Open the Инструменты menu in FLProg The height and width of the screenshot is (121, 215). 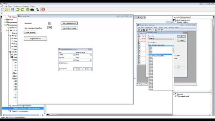click(17, 6)
